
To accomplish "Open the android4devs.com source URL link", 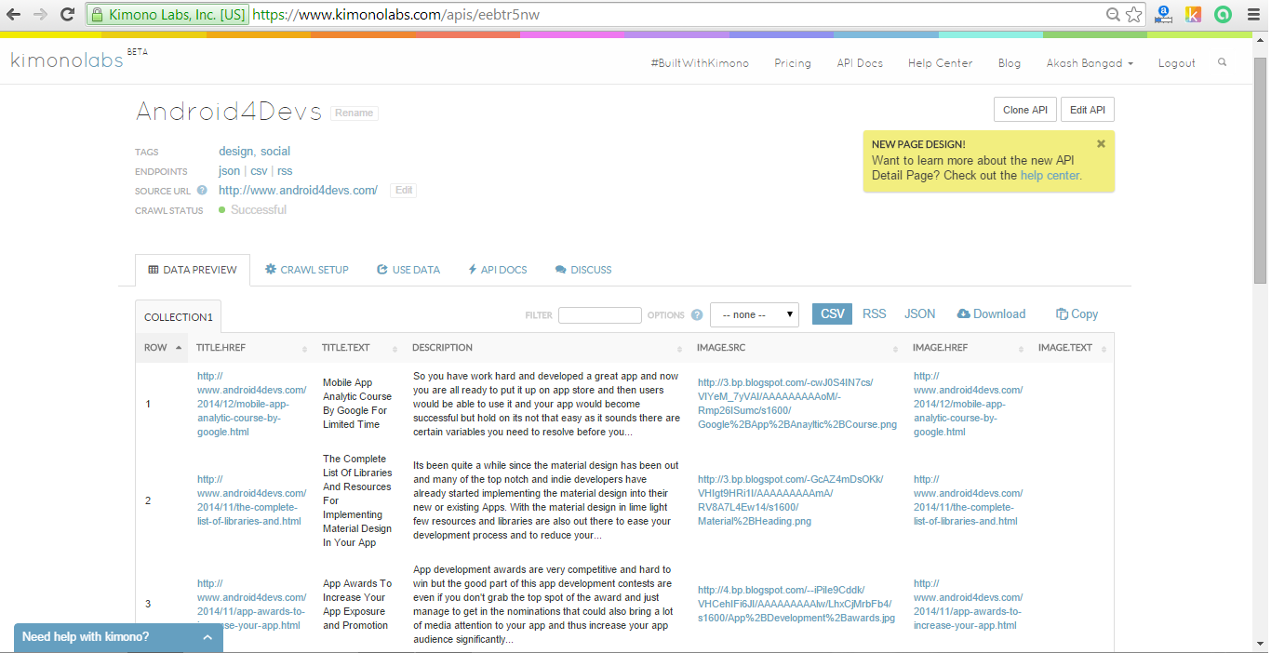I will [x=298, y=191].
